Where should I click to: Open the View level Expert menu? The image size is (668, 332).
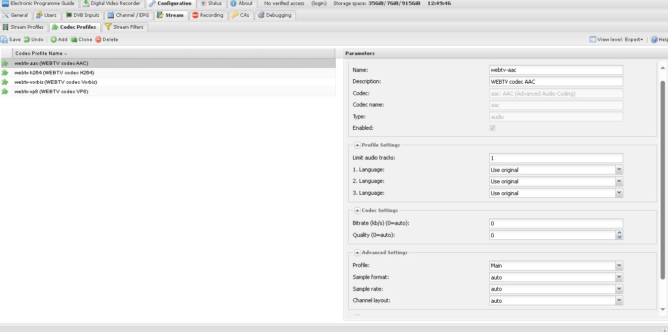(616, 40)
